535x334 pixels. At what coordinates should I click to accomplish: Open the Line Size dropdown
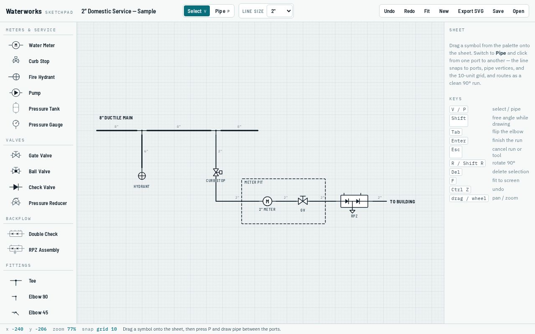pyautogui.click(x=280, y=11)
